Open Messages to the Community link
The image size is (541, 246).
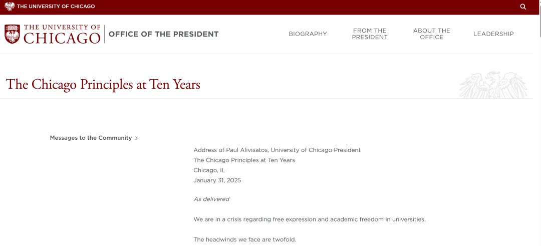pyautogui.click(x=91, y=138)
